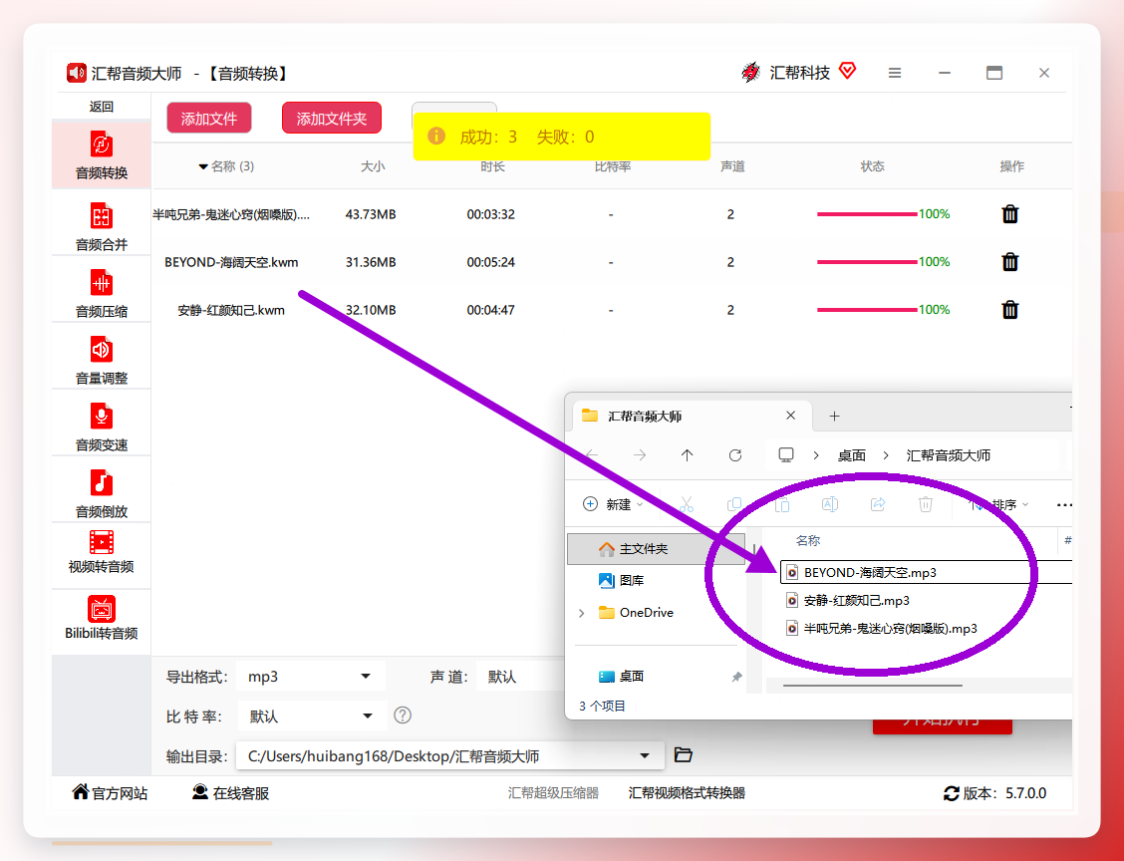Open the 新建 dropdown in Explorer
The image size is (1124, 861).
click(x=613, y=504)
